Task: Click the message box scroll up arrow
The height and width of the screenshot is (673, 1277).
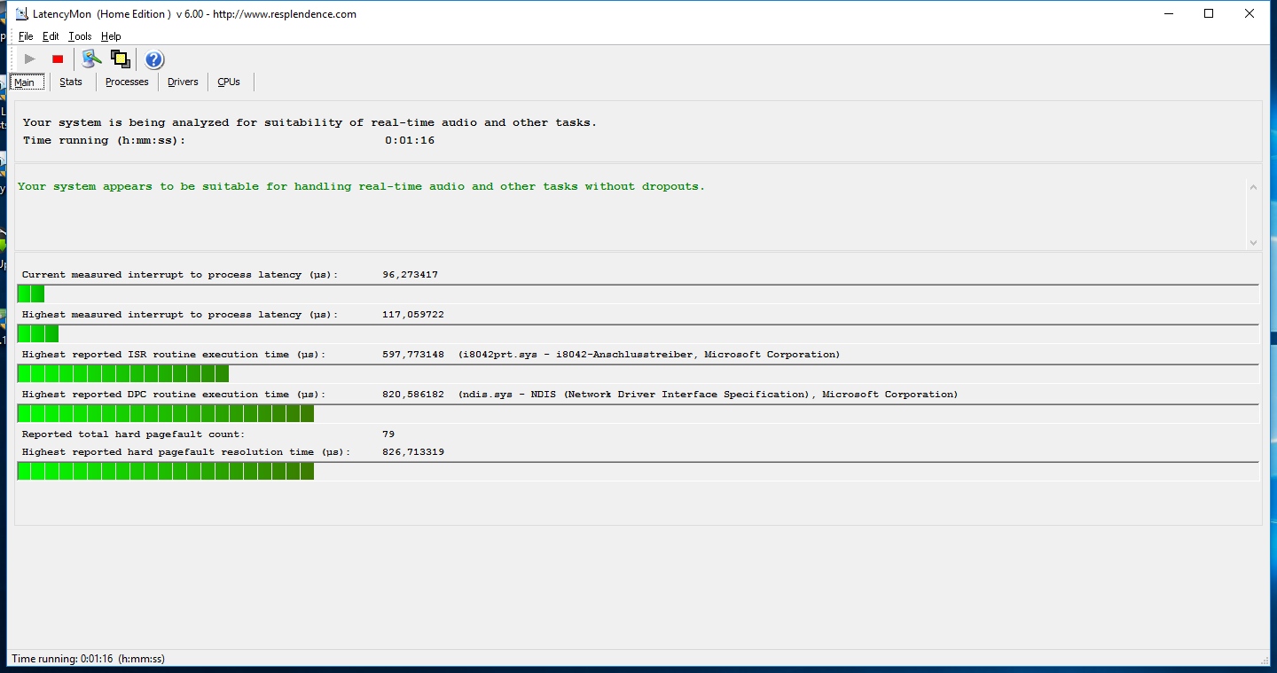Action: tap(1252, 187)
